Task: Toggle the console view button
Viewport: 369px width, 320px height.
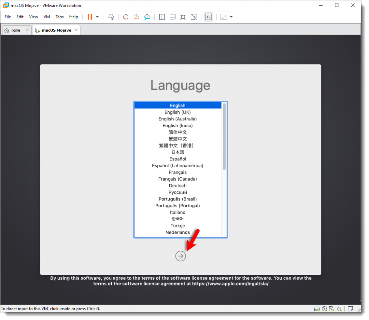Action: point(208,17)
